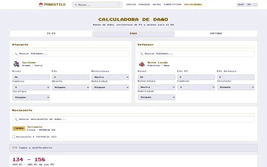Edit the defender Nivel field

tap(157, 77)
